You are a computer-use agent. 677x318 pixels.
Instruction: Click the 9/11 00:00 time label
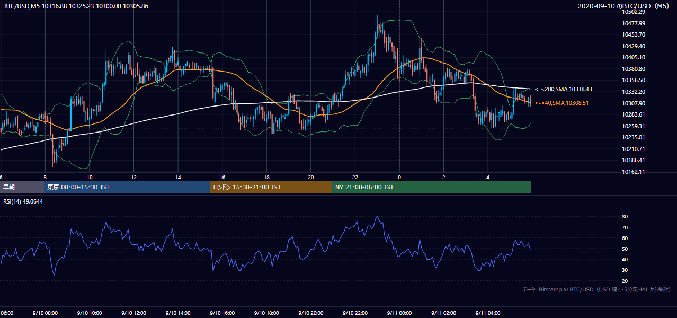point(399,313)
